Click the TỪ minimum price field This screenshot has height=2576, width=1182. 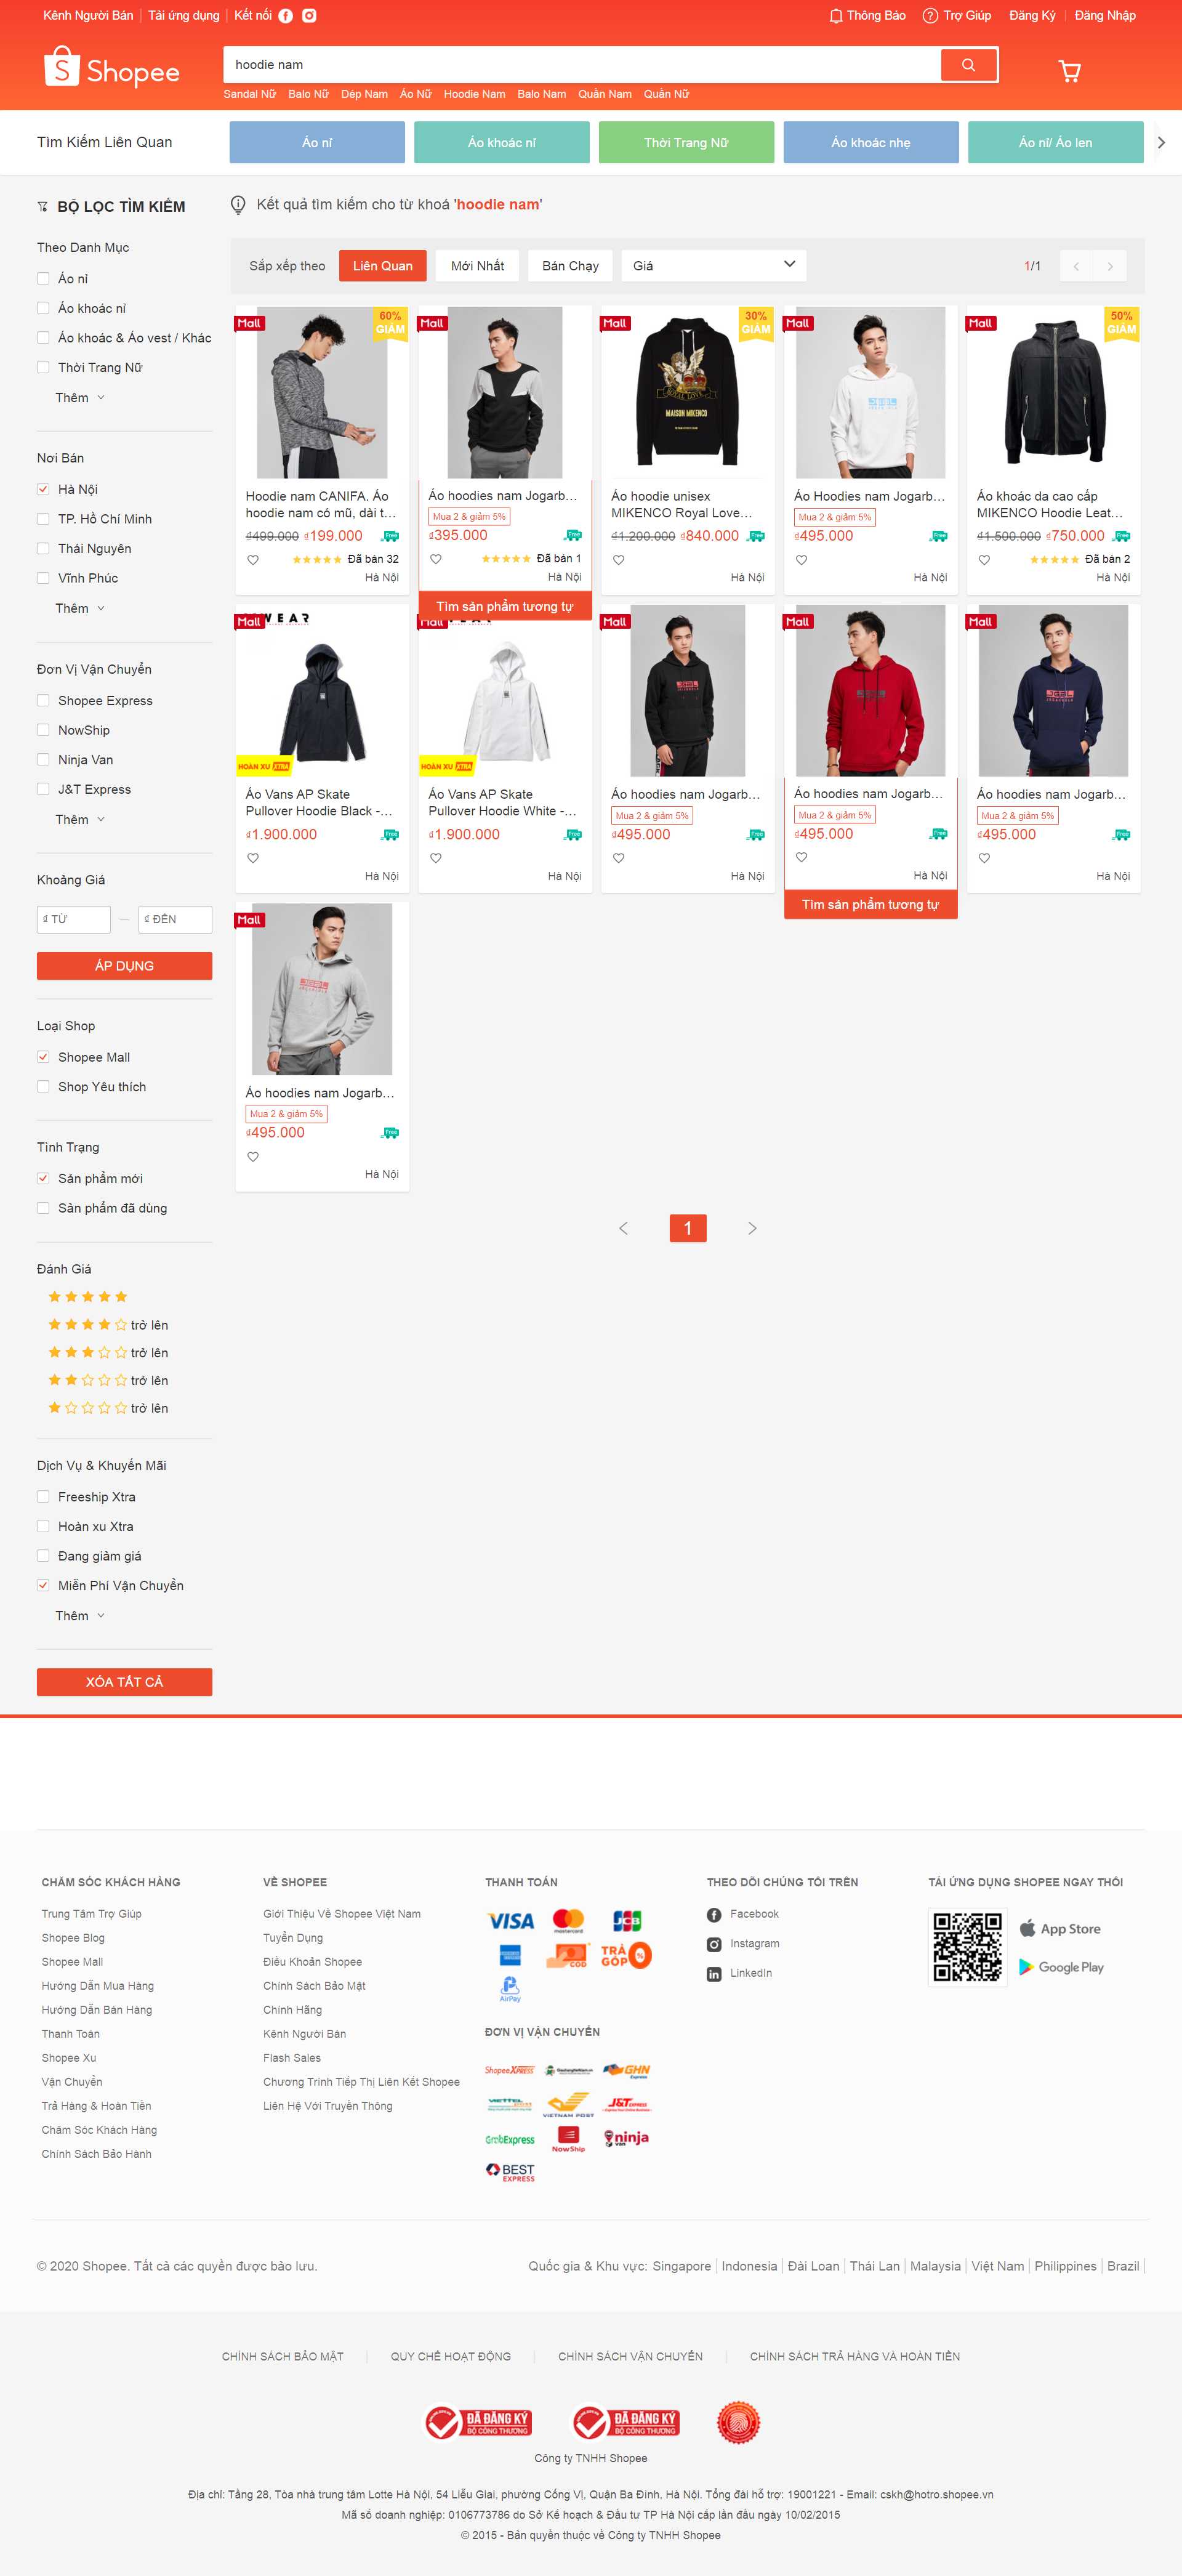tap(74, 919)
